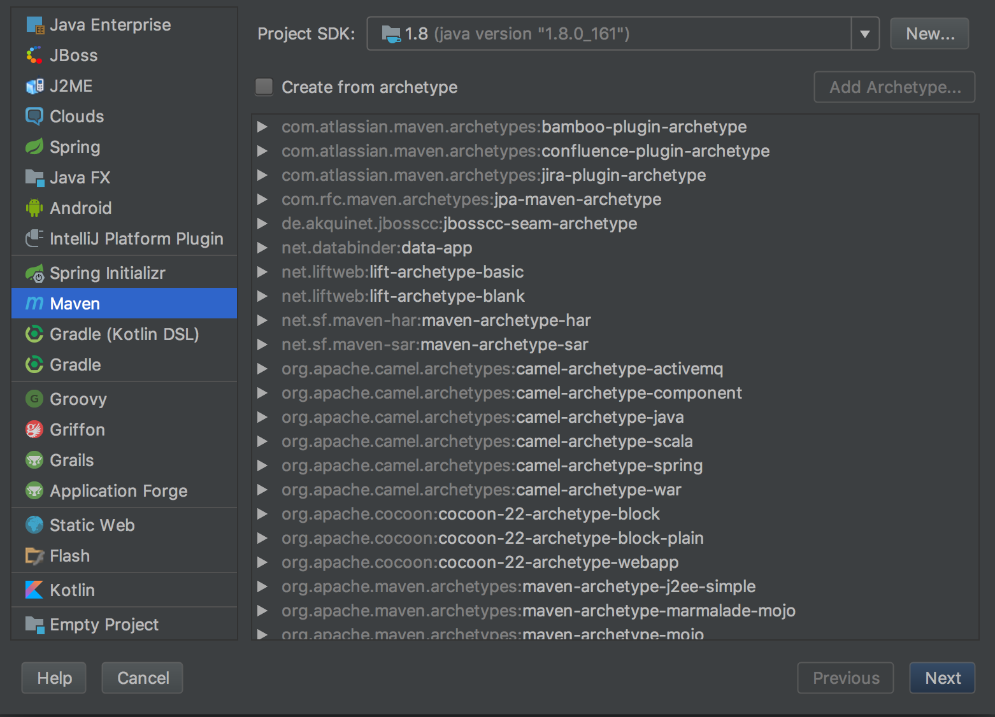This screenshot has height=717, width=995.
Task: Expand net.databinder data-app node
Action: click(x=262, y=248)
